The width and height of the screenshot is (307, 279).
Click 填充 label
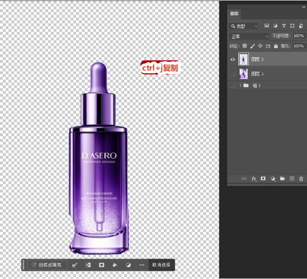click(286, 46)
